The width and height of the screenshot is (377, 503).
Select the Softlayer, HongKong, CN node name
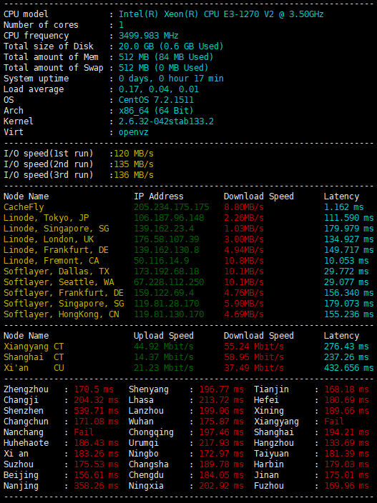tap(61, 314)
